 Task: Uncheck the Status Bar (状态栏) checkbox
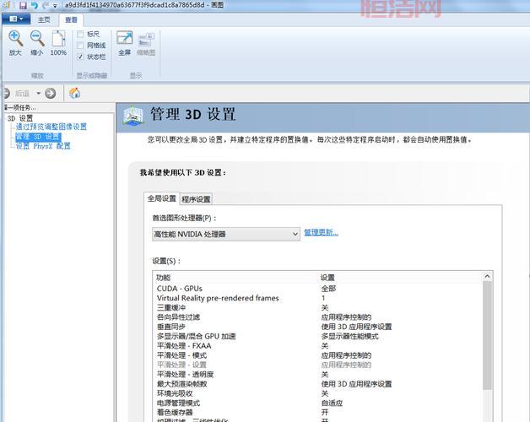[x=81, y=57]
